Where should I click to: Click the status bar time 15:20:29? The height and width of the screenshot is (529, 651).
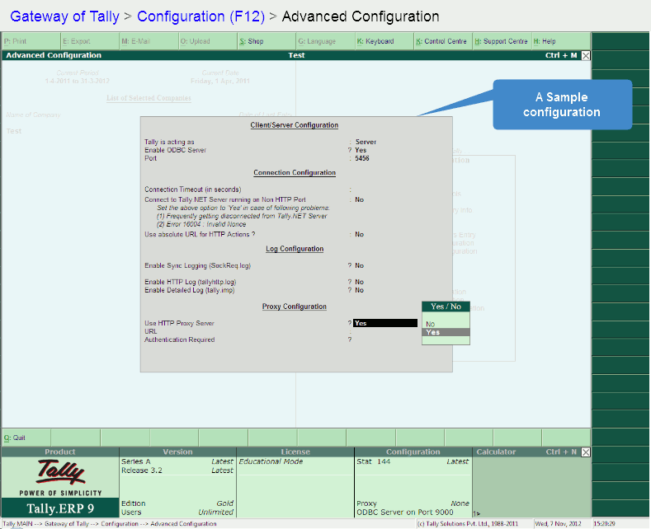605,524
